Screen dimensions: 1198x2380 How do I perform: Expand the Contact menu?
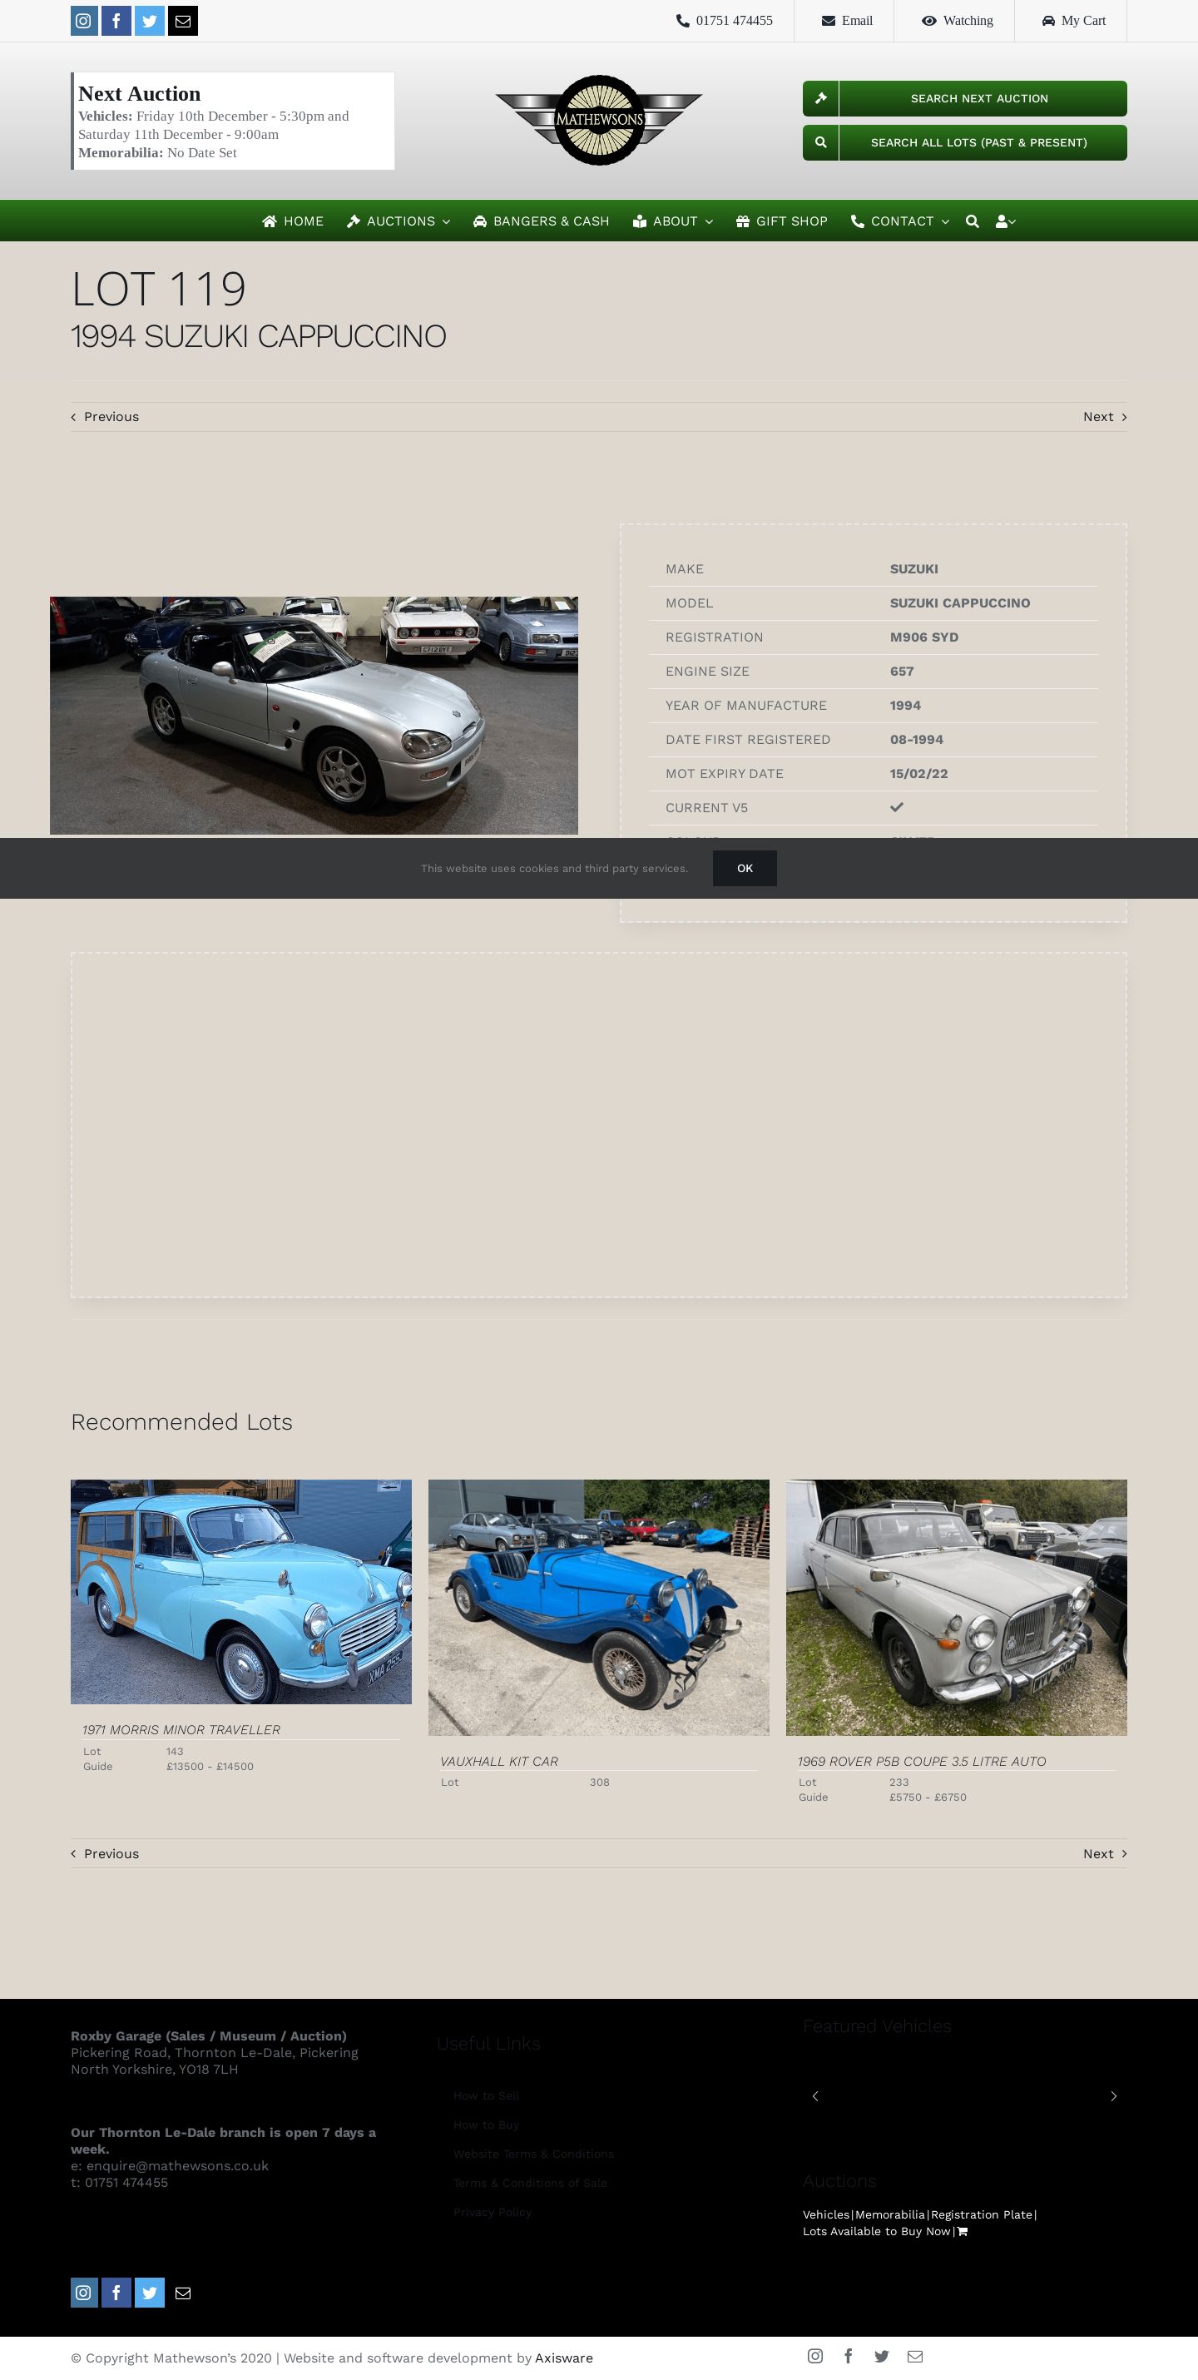(899, 221)
